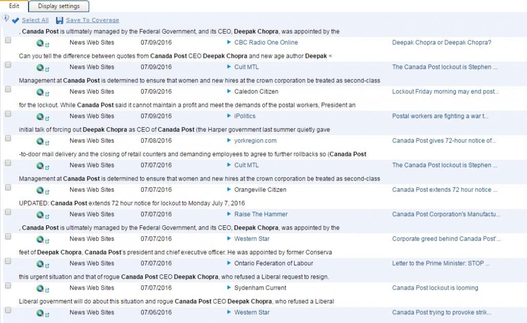This screenshot has width=527, height=323.
Task: Open the globe icon in Orangeville Citizen row
Action: (x=40, y=190)
